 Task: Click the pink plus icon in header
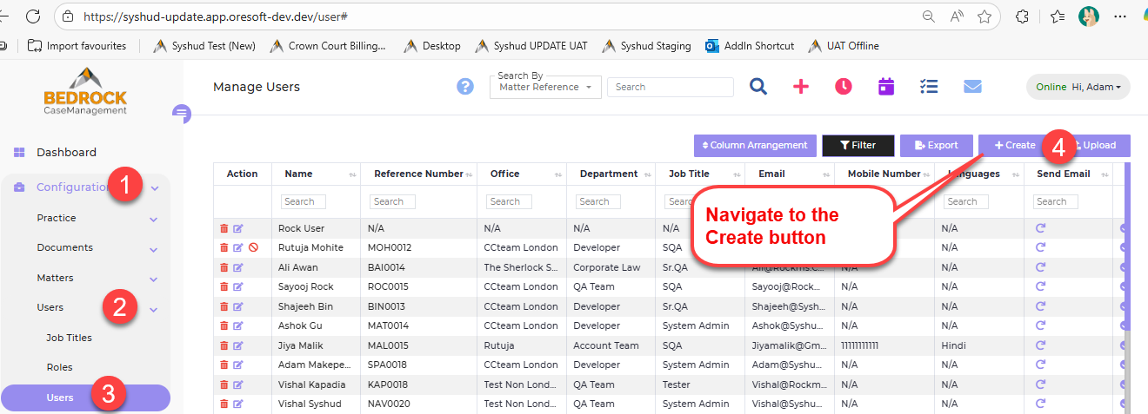[801, 86]
